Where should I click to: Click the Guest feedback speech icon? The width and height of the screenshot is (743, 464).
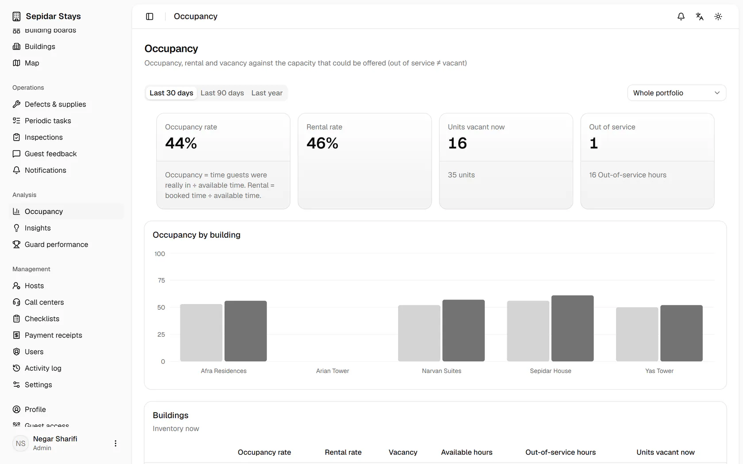[x=16, y=154]
